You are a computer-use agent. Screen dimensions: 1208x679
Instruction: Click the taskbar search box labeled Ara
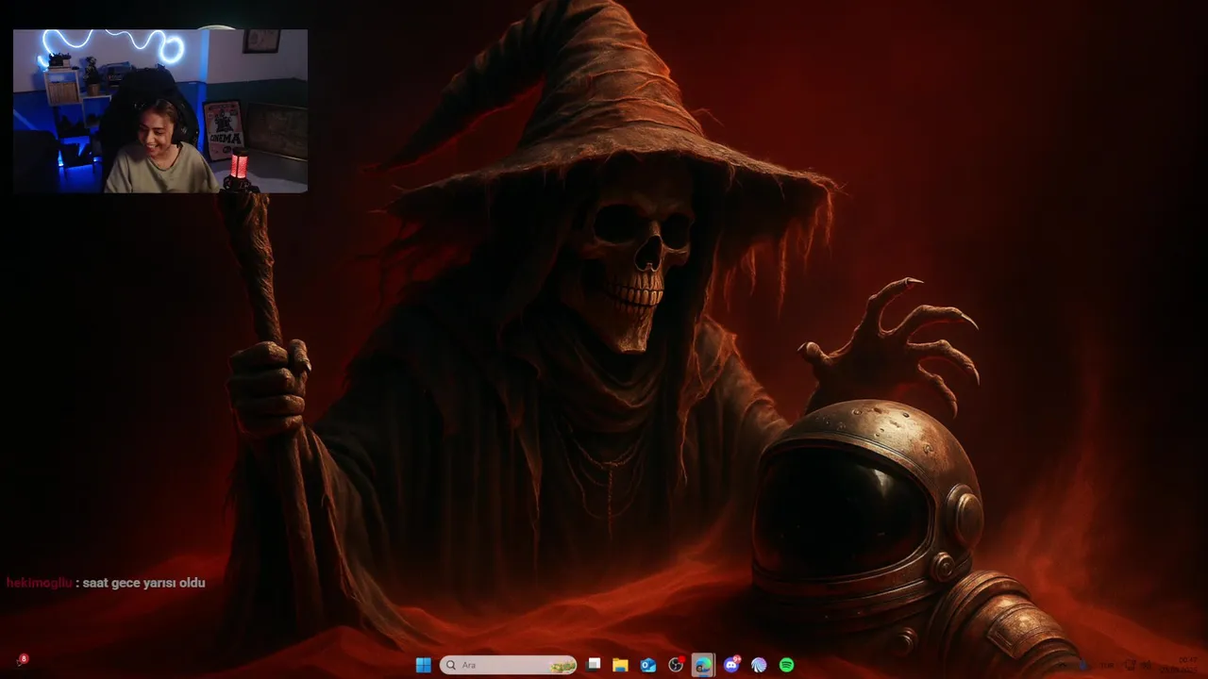coord(508,665)
